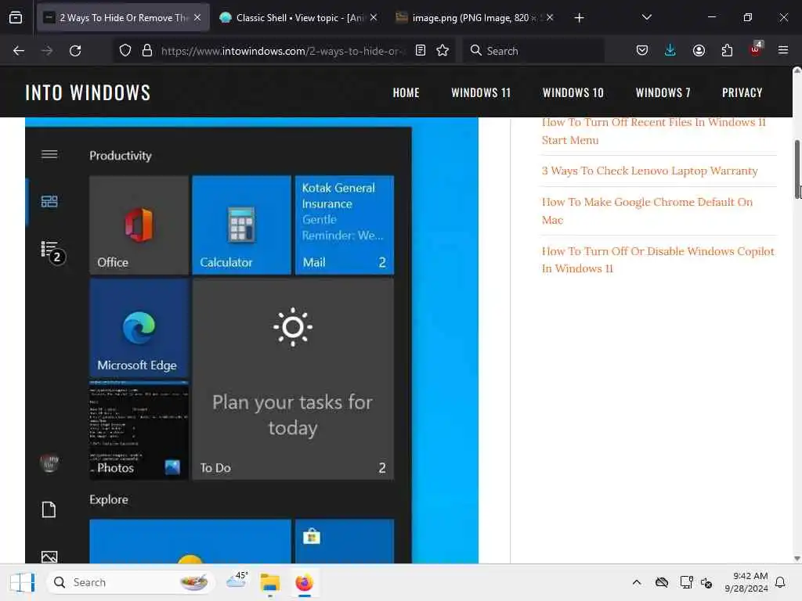The image size is (802, 601).
Task: Open Firefox application hamburger menu
Action: [783, 51]
